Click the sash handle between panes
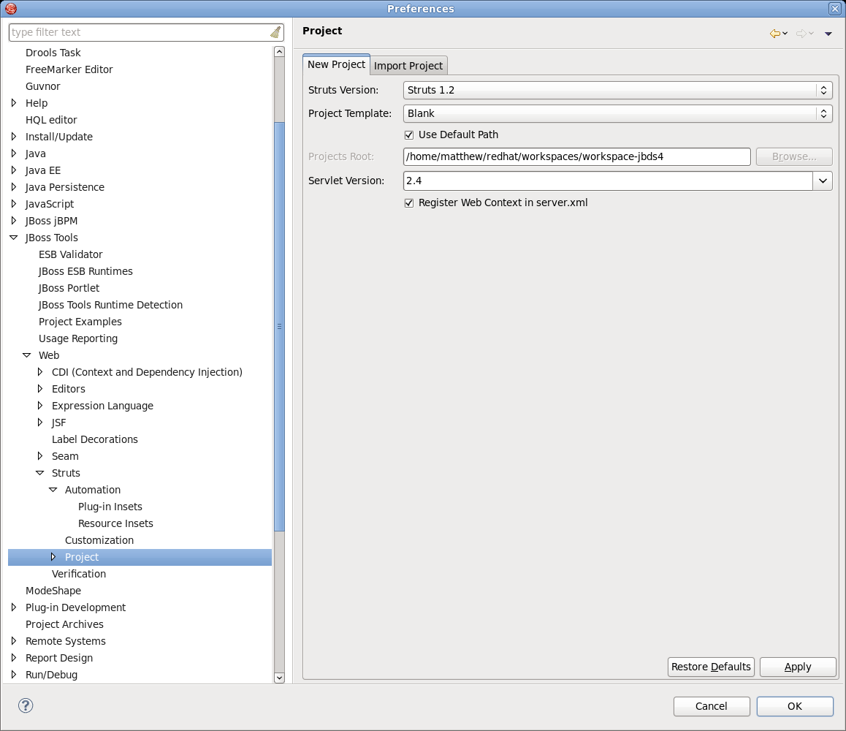Image resolution: width=846 pixels, height=731 pixels. [293, 351]
